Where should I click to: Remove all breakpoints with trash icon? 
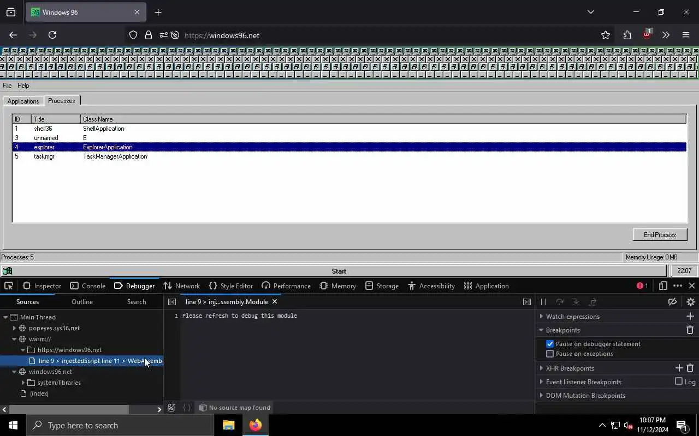(690, 330)
